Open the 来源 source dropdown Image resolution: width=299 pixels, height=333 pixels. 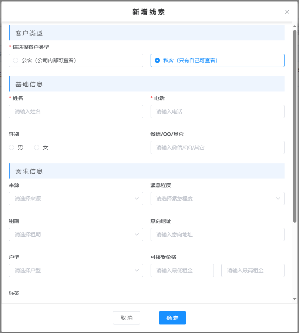click(x=76, y=199)
